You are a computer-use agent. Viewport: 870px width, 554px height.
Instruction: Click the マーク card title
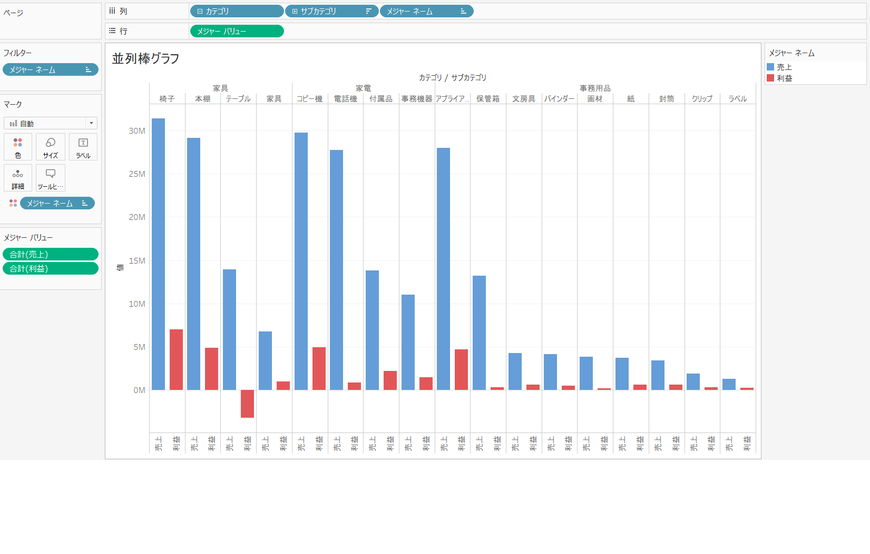click(13, 104)
